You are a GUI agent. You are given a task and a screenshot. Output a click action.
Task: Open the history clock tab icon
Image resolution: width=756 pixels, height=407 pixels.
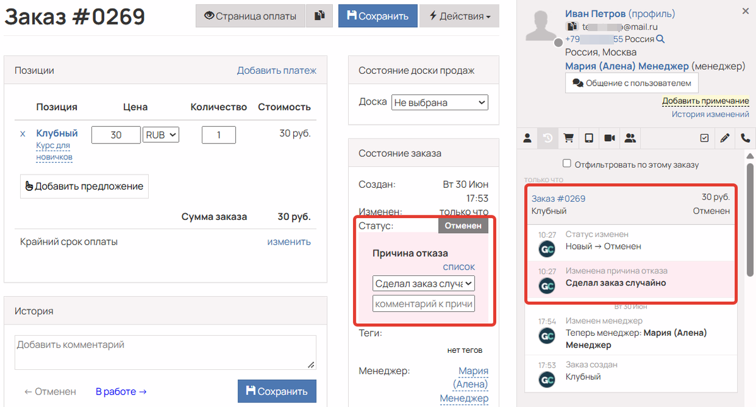coord(548,138)
